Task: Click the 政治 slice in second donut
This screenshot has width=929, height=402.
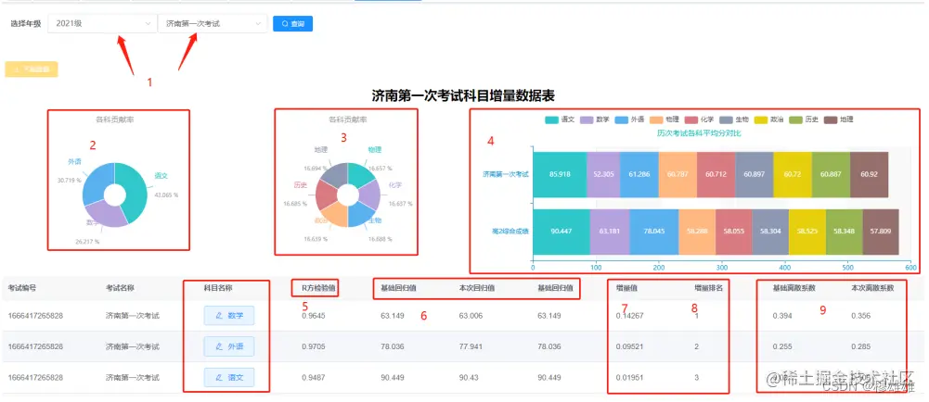Action: 335,216
